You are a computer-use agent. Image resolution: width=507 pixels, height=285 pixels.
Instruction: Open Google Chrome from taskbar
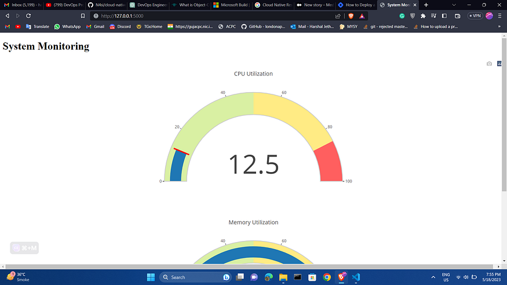pyautogui.click(x=327, y=277)
